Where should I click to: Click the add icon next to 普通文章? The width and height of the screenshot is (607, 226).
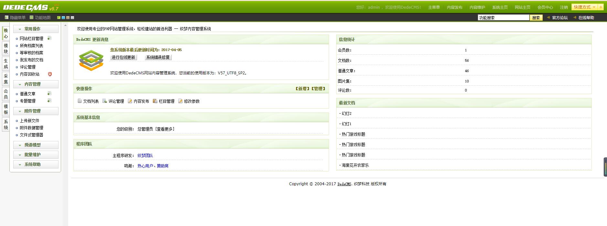[49, 93]
